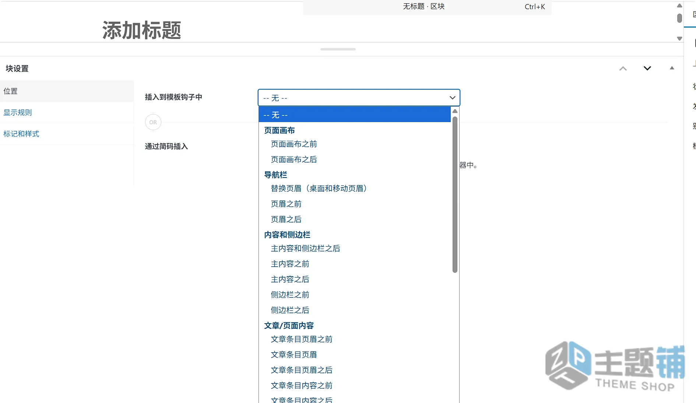Open the 无标题 · 区块 command bar
This screenshot has height=403, width=696.
click(427, 7)
